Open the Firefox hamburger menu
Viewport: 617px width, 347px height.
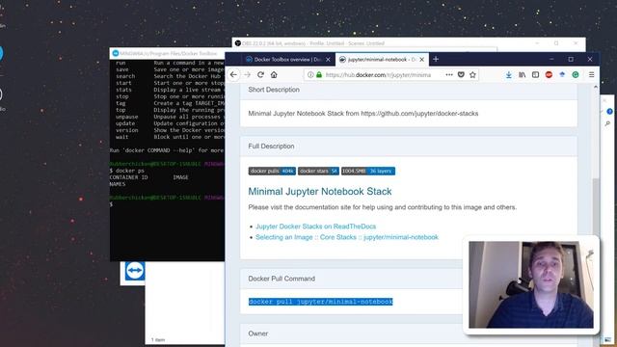point(591,75)
